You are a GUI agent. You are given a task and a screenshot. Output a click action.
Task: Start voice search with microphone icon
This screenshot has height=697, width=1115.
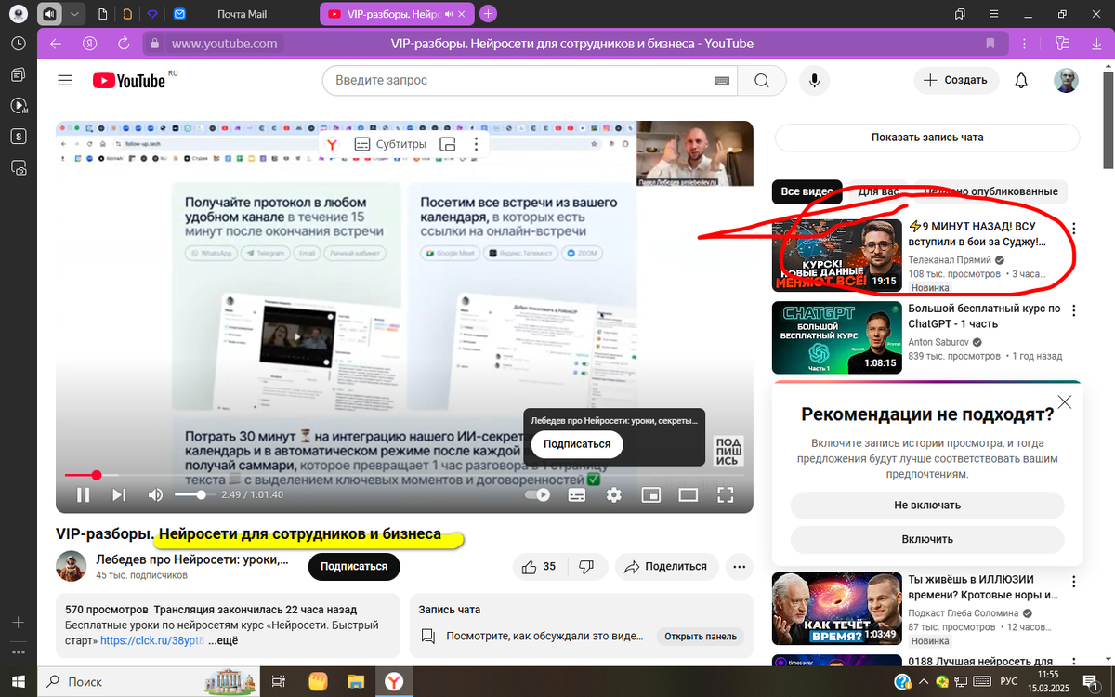815,81
